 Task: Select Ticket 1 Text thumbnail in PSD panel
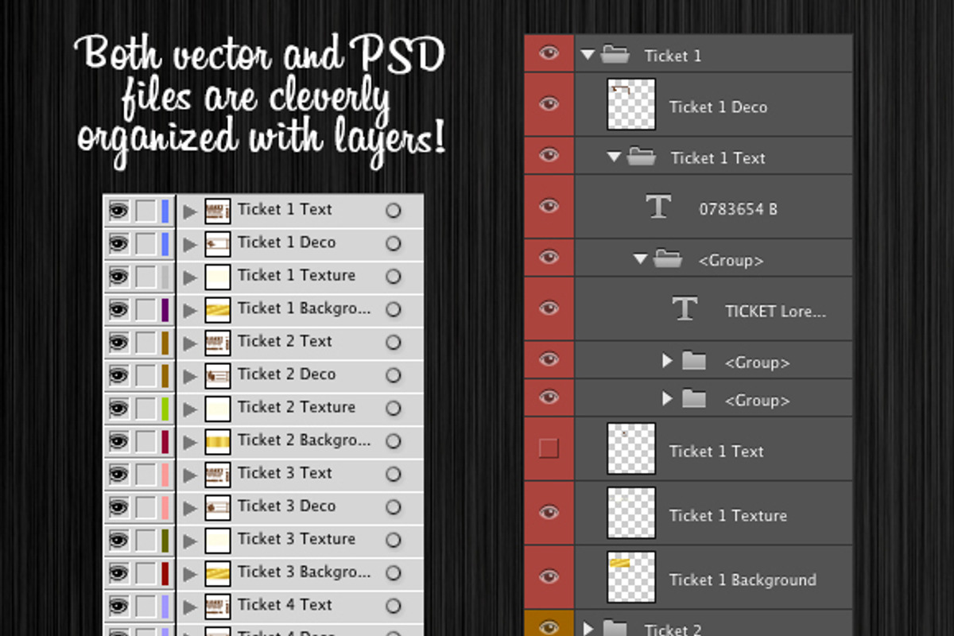(631, 449)
